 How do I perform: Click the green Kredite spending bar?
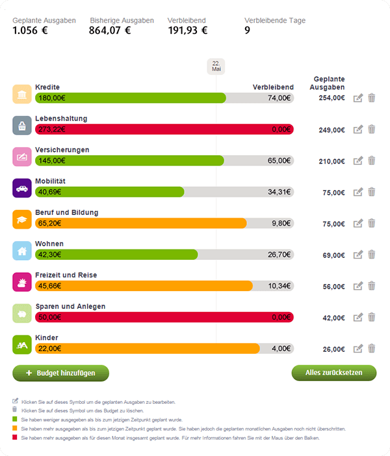(x=131, y=98)
